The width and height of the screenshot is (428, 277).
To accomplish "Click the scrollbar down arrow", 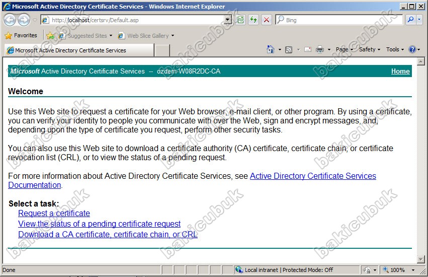I will pyautogui.click(x=420, y=259).
